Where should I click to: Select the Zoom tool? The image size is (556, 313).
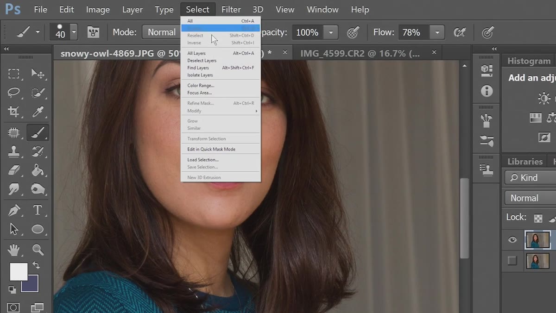click(x=38, y=250)
